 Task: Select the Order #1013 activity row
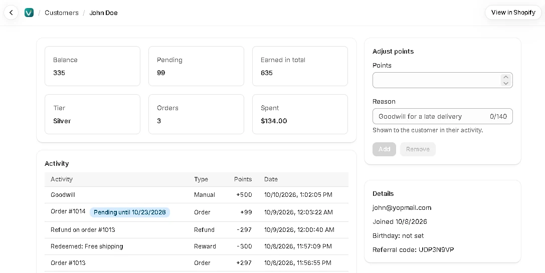point(197,263)
